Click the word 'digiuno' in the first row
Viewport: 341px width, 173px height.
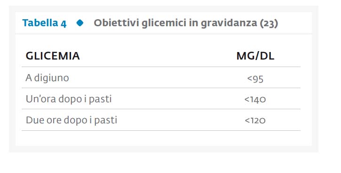[x=52, y=78]
